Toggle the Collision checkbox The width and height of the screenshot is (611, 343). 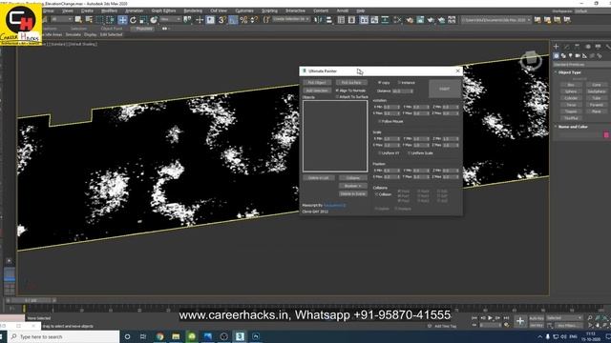384,194
